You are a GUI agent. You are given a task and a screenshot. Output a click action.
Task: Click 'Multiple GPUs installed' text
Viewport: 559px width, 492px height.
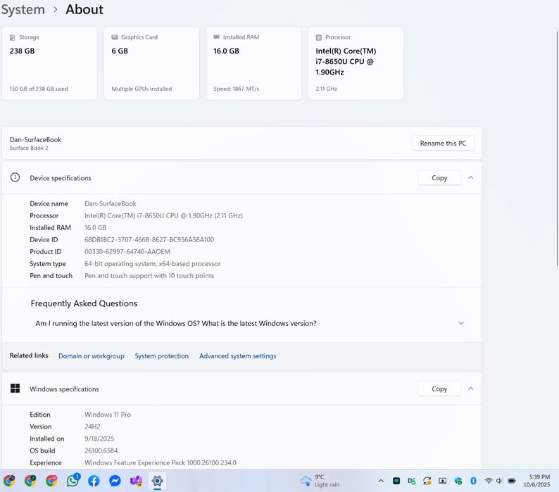142,89
